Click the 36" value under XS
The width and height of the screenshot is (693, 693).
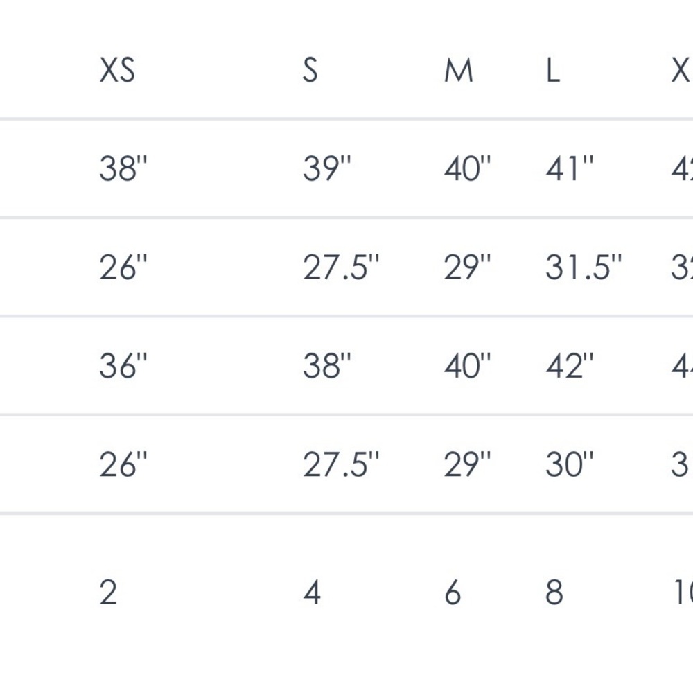[123, 366]
